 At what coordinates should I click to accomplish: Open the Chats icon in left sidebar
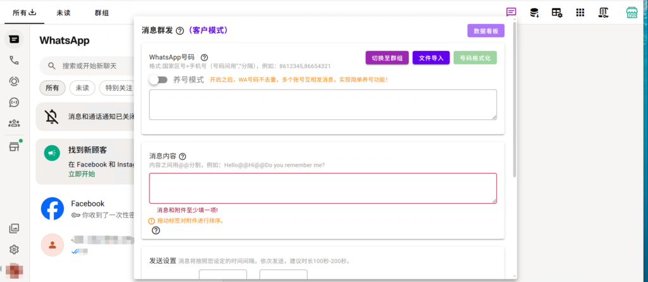coord(14,39)
